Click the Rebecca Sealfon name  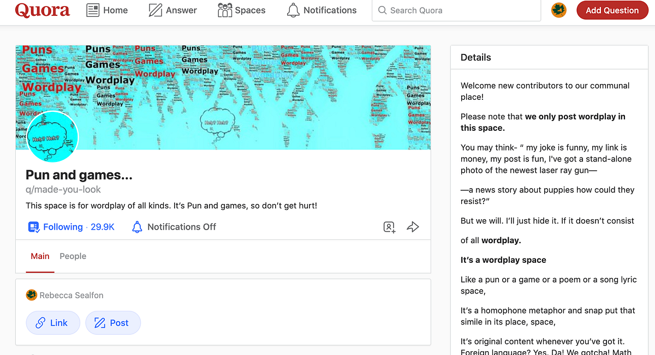[72, 295]
